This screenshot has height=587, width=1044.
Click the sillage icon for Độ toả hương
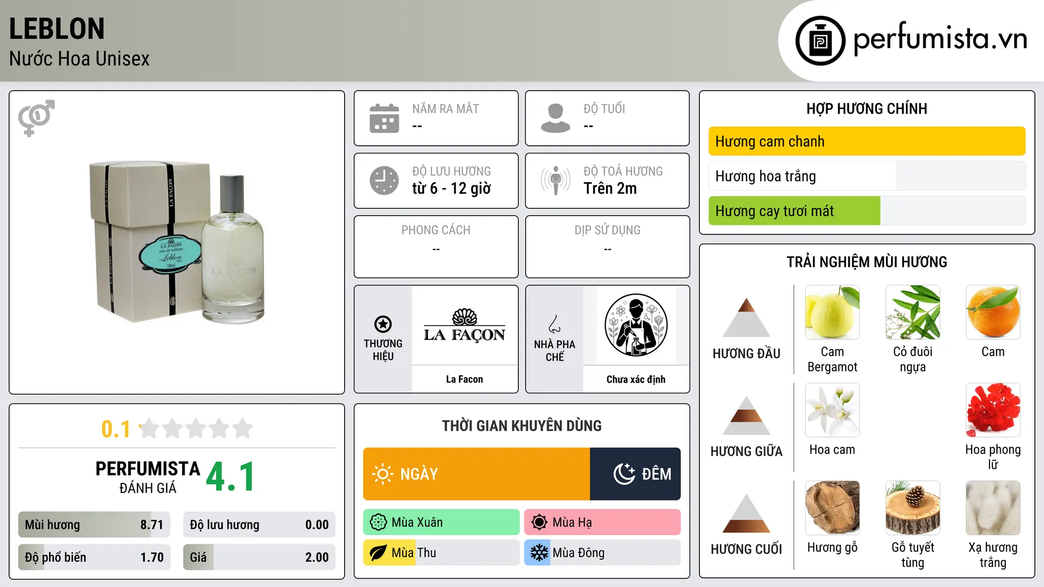(556, 180)
